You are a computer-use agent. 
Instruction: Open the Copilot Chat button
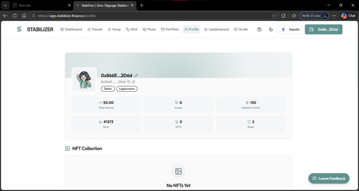pyautogui.click(x=348, y=16)
